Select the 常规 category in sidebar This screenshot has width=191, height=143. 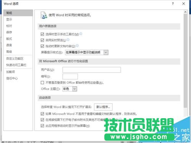pos(18,13)
